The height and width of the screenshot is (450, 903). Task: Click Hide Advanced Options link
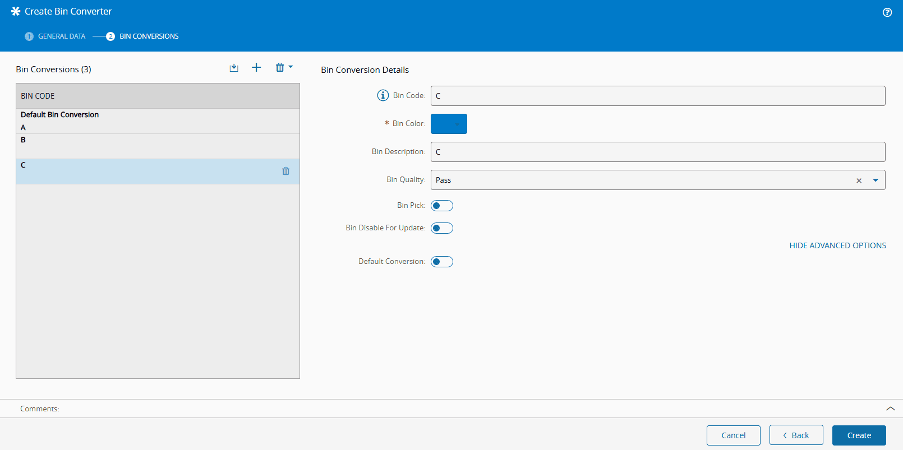point(837,245)
